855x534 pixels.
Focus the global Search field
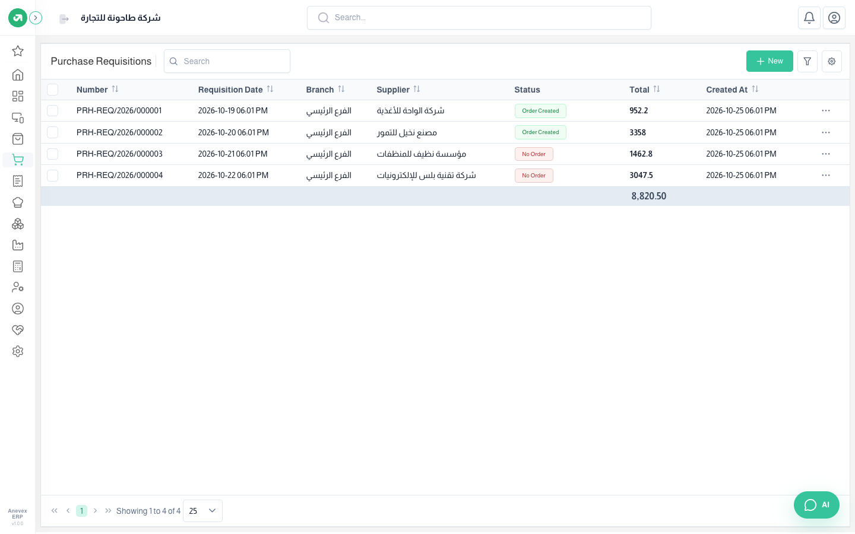click(x=479, y=18)
